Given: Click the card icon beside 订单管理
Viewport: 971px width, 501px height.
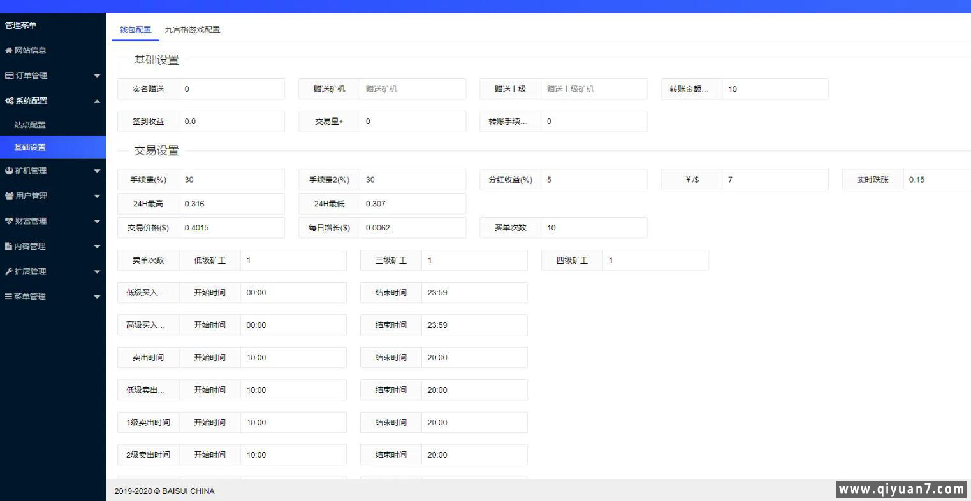Looking at the screenshot, I should [x=9, y=76].
